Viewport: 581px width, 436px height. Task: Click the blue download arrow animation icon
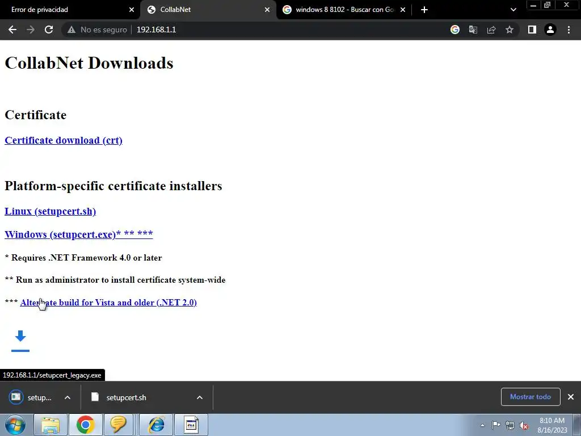(x=20, y=341)
